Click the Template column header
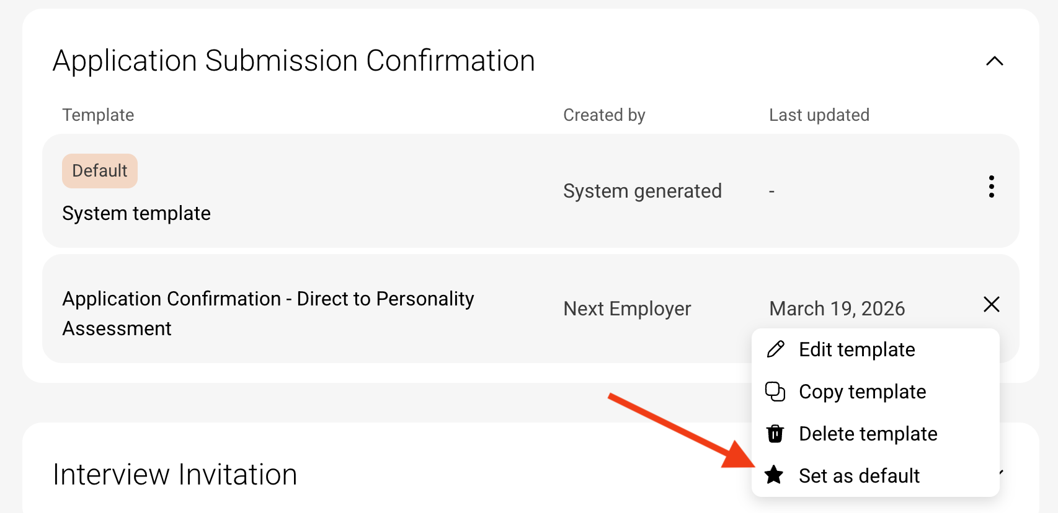Viewport: 1058px width, 513px height. [x=98, y=115]
